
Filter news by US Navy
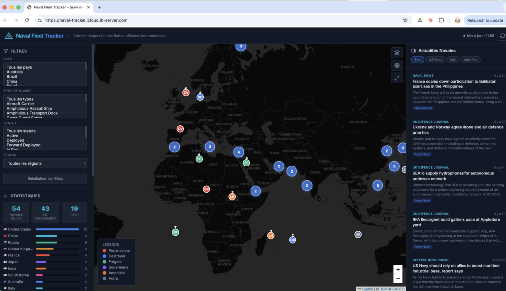pyautogui.click(x=435, y=60)
